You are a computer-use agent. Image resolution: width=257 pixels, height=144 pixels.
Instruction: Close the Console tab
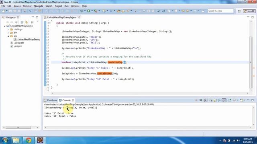pyautogui.click(x=73, y=100)
